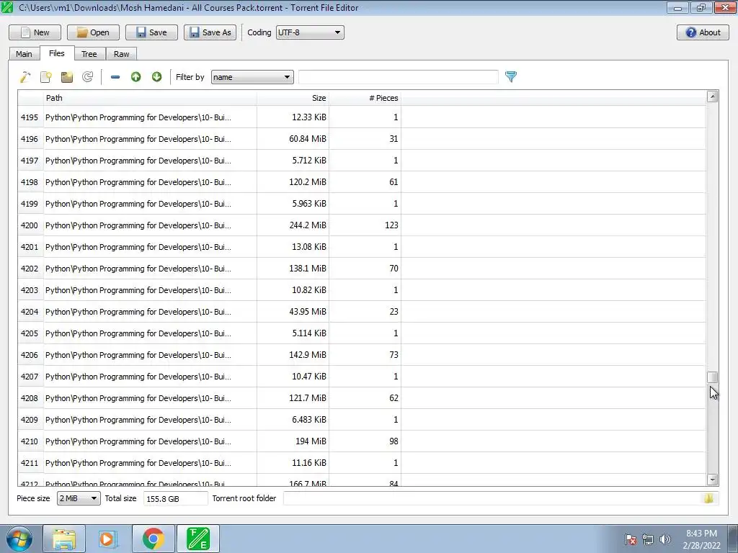Select the Files tab
Screen dimensions: 738x553
(56, 53)
